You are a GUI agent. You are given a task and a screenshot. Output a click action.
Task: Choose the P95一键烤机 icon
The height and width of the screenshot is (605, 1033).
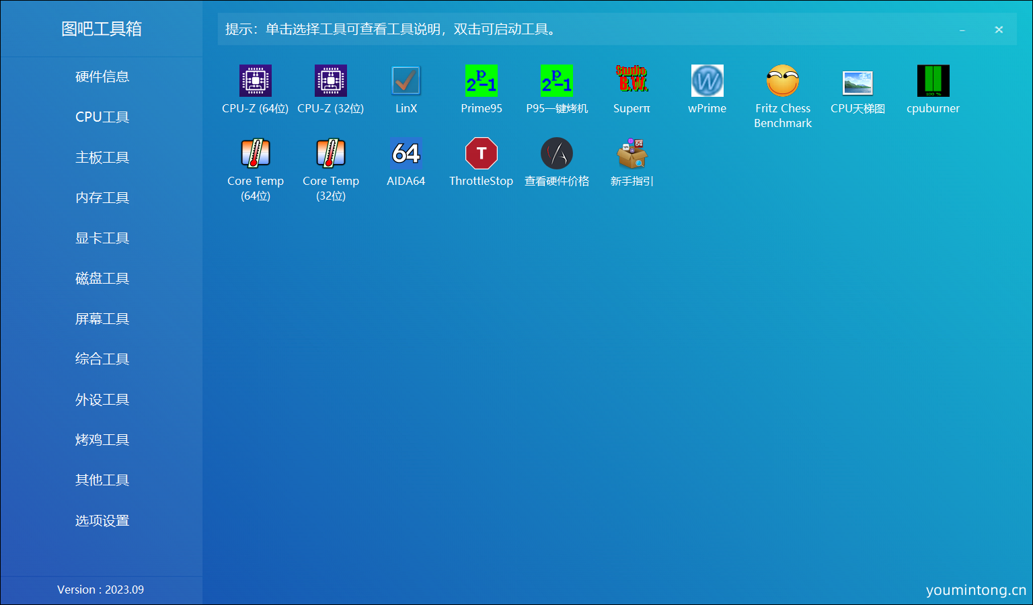557,81
